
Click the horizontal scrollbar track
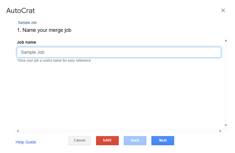coord(119,131)
